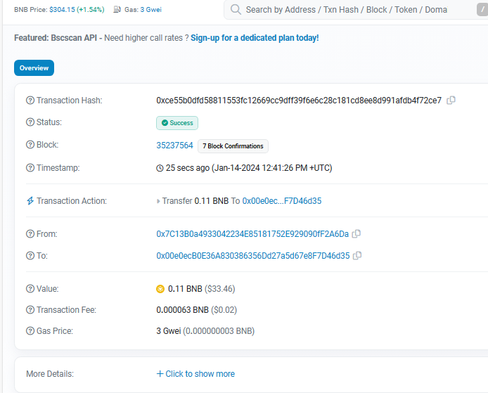Click the More Details label
Viewport: 488px width, 393px height.
(x=50, y=374)
